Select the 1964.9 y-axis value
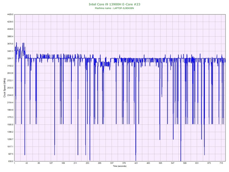 [10, 110]
